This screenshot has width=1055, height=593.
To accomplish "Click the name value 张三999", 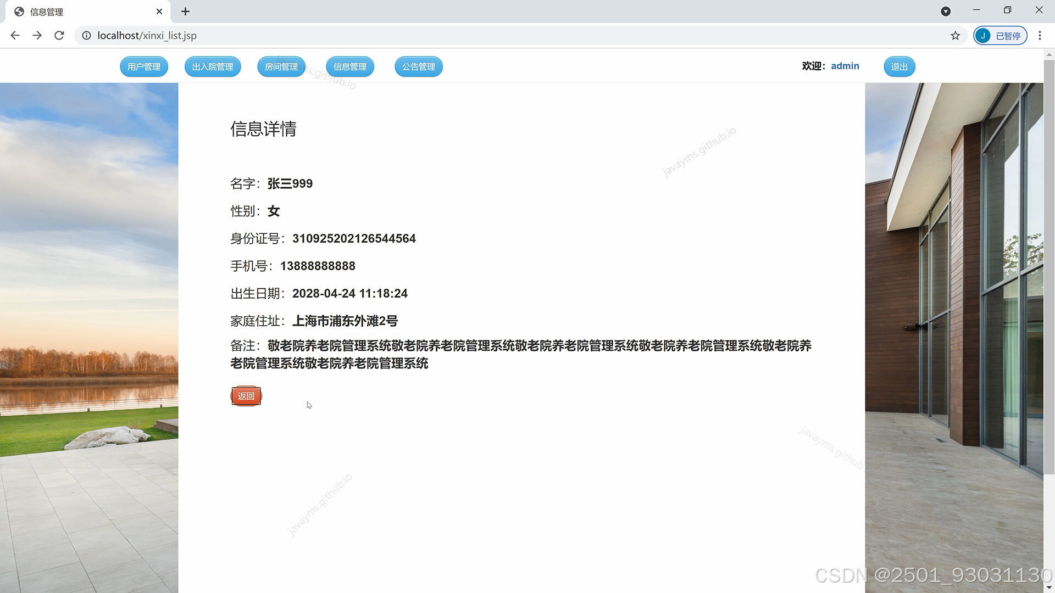I will pos(290,183).
